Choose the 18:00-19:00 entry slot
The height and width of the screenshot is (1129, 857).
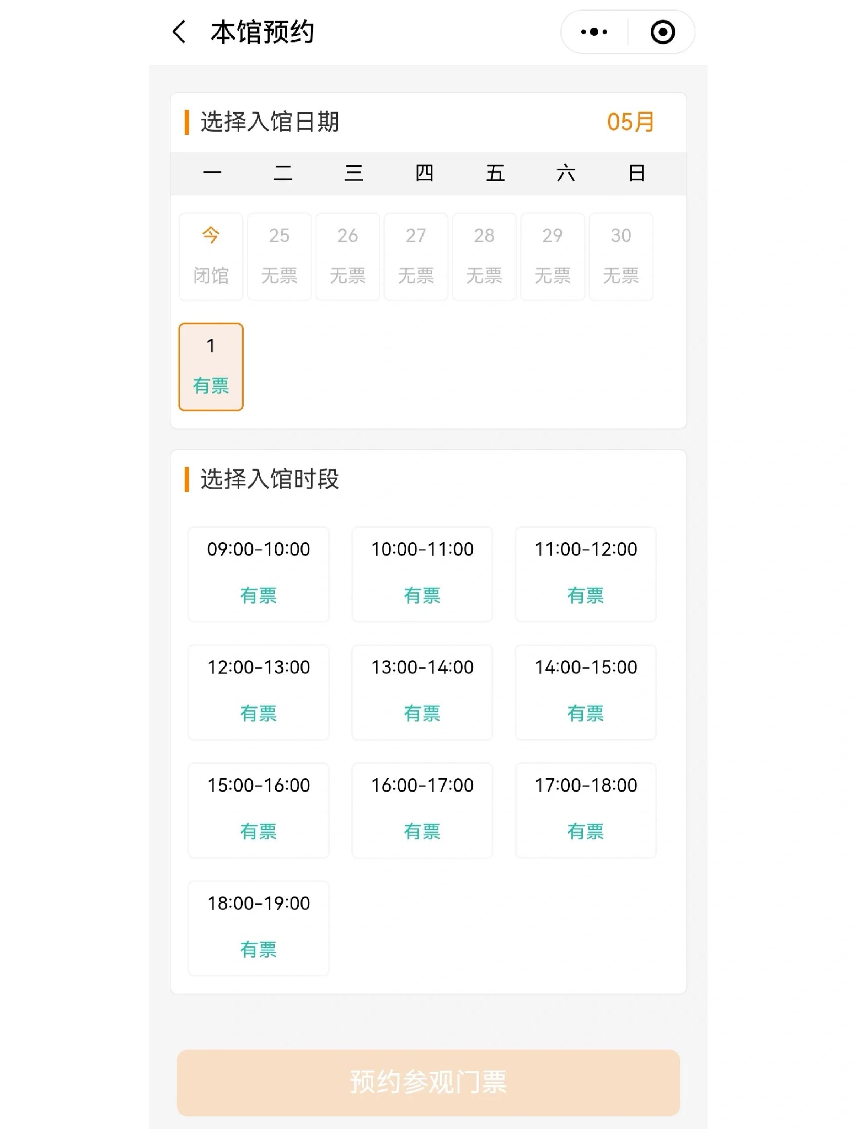[x=259, y=928]
